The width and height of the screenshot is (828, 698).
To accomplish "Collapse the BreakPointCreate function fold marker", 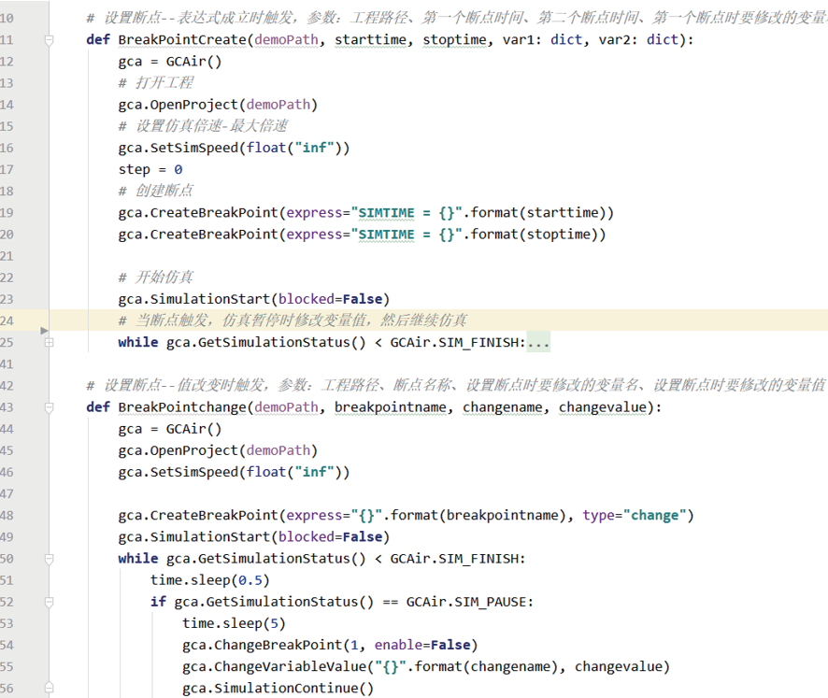I will click(x=49, y=40).
